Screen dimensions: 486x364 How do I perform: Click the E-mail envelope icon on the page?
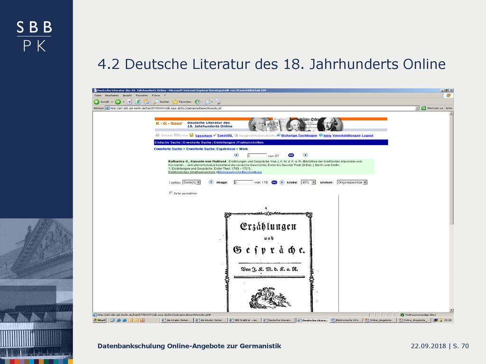176,135
